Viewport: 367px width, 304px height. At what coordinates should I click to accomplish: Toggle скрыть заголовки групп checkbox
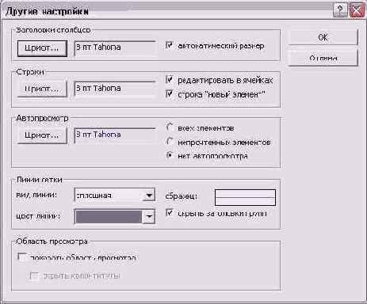coord(170,213)
